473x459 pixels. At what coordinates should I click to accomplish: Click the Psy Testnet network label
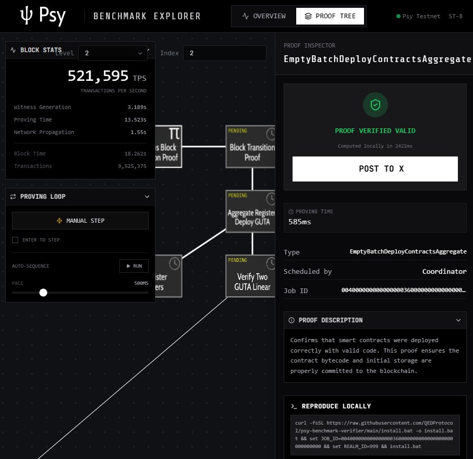pos(421,16)
